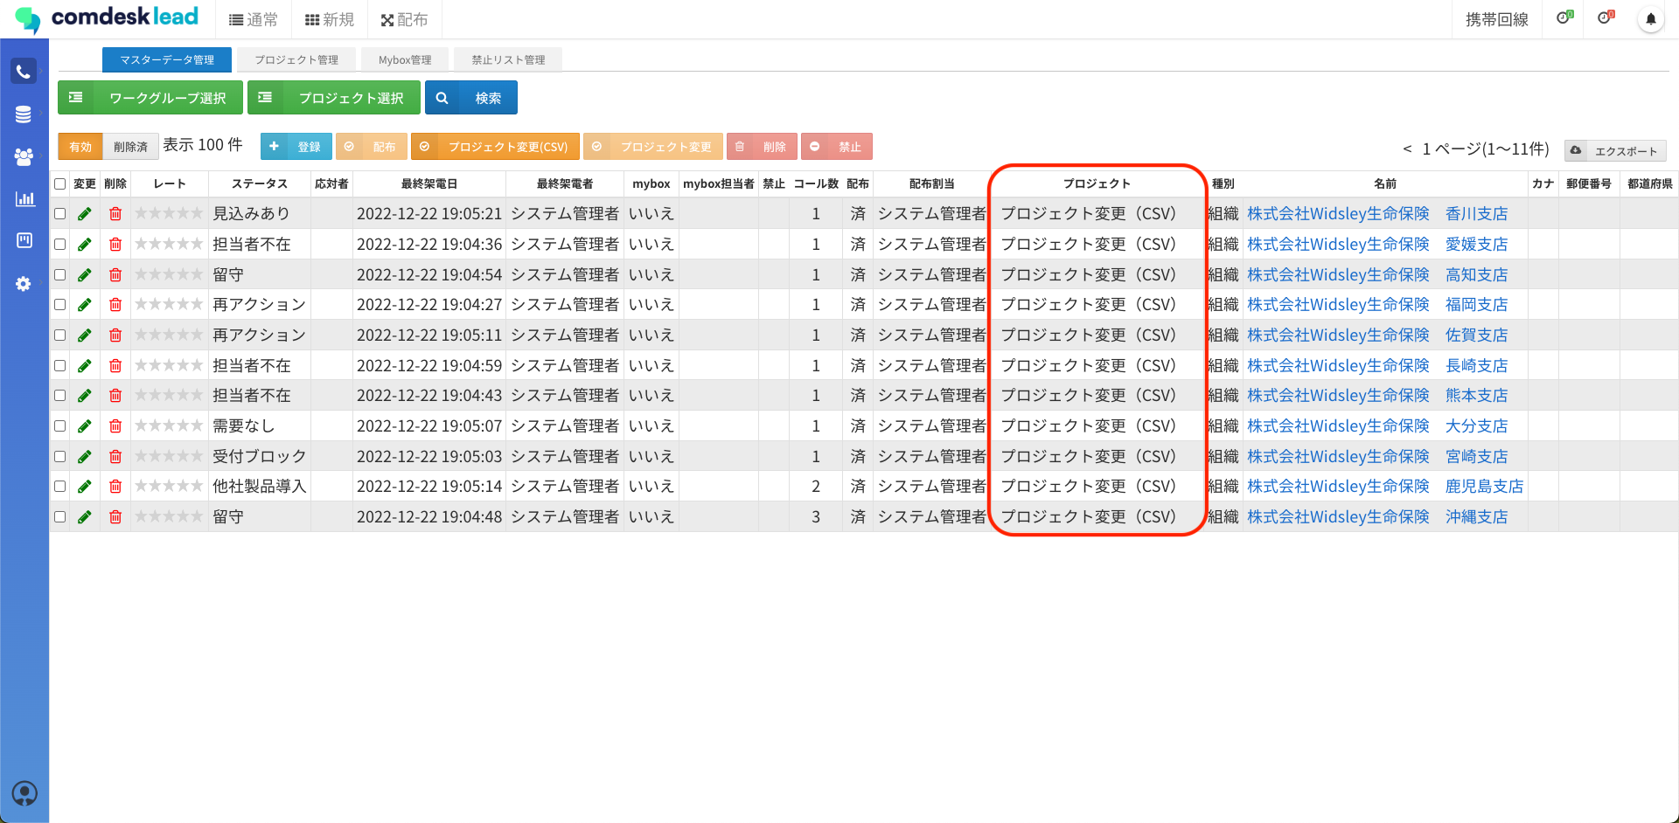Check the checkbox for the 受付ブロック row
Screen dimensions: 1679x823
click(x=60, y=457)
